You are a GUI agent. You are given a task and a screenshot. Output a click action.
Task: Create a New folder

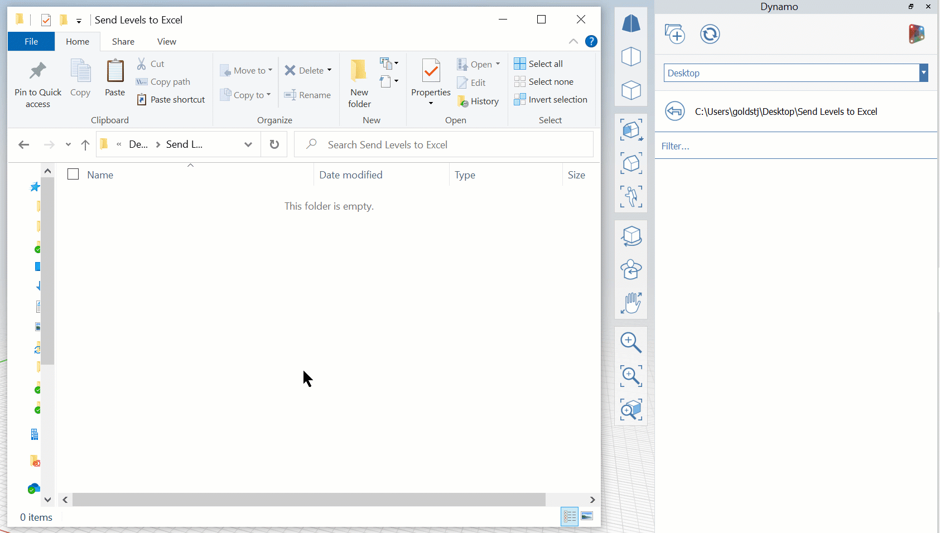tap(359, 83)
